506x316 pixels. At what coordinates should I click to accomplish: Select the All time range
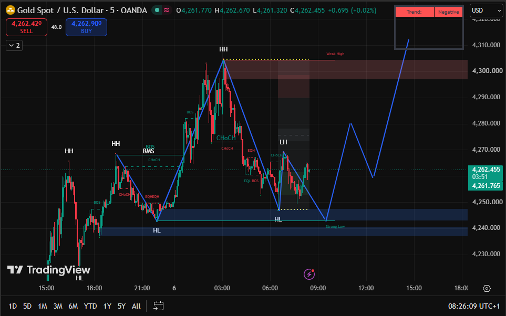pos(136,306)
